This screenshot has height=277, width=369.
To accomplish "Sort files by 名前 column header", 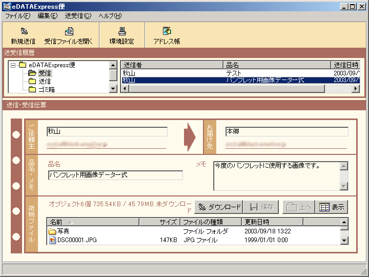I will [x=93, y=222].
